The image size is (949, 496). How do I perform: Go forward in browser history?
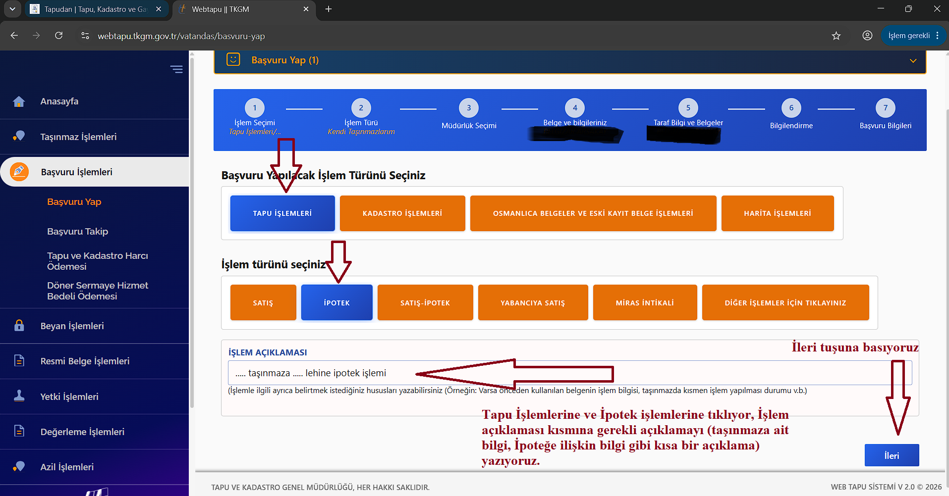coord(36,36)
